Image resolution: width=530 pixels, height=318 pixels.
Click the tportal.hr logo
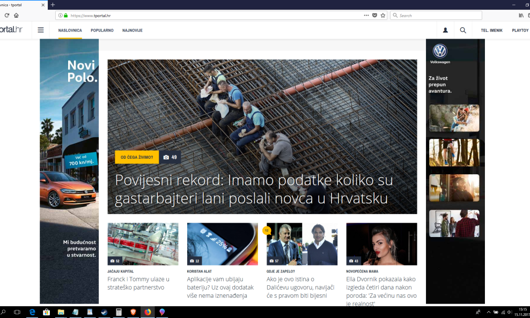(x=11, y=29)
